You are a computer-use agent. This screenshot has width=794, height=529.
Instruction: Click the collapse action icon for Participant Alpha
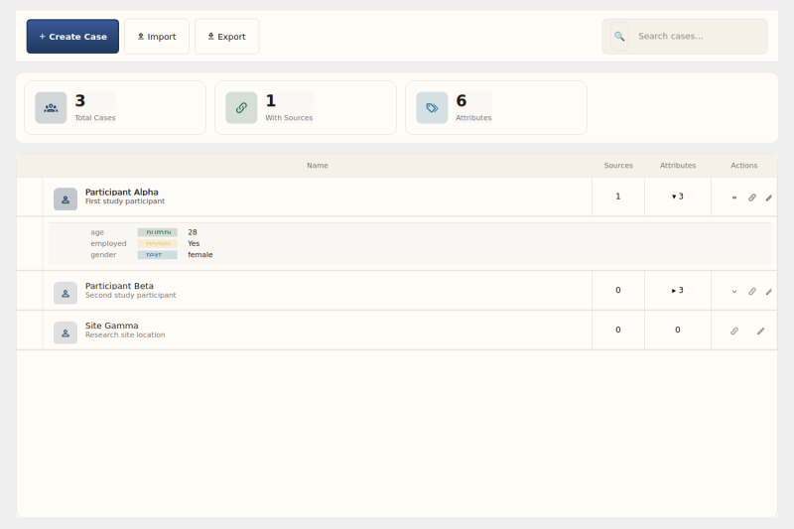(734, 198)
